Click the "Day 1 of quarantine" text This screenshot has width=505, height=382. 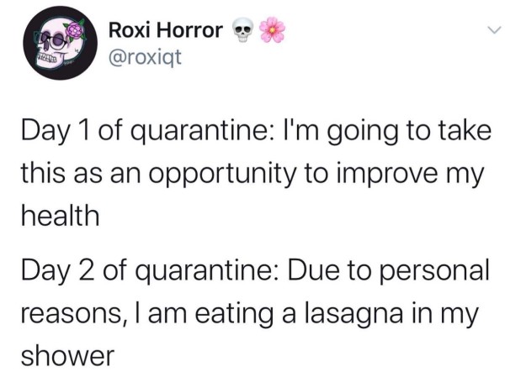(x=128, y=130)
